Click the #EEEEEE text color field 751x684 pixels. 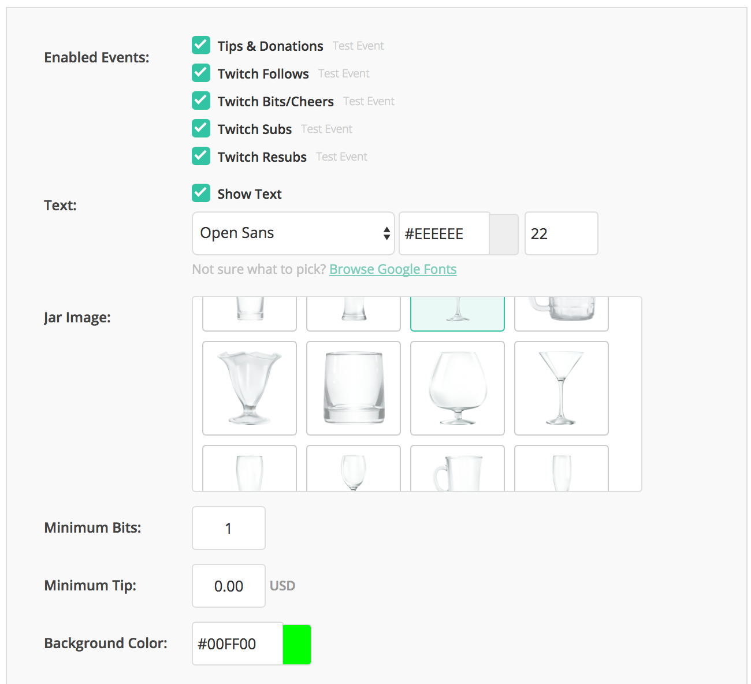[x=444, y=233]
